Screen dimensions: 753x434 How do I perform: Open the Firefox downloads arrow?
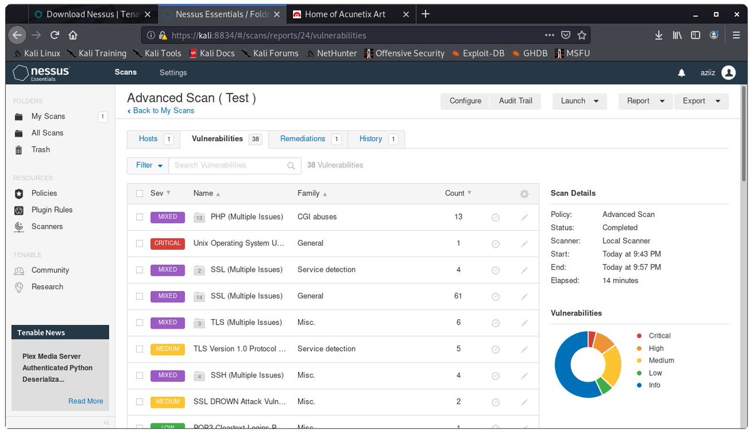point(658,35)
